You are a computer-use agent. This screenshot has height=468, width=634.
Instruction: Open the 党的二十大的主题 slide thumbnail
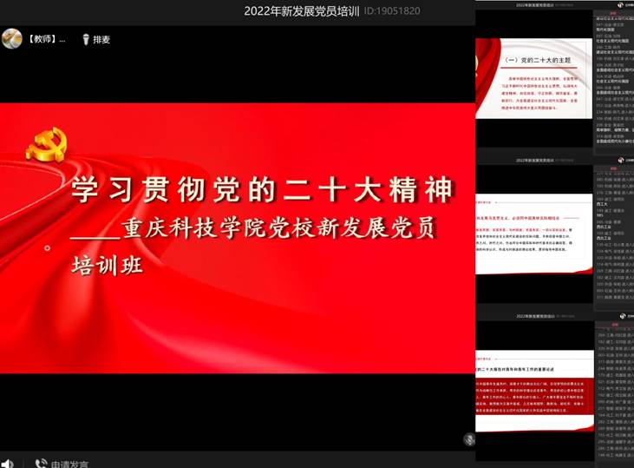[x=533, y=78]
